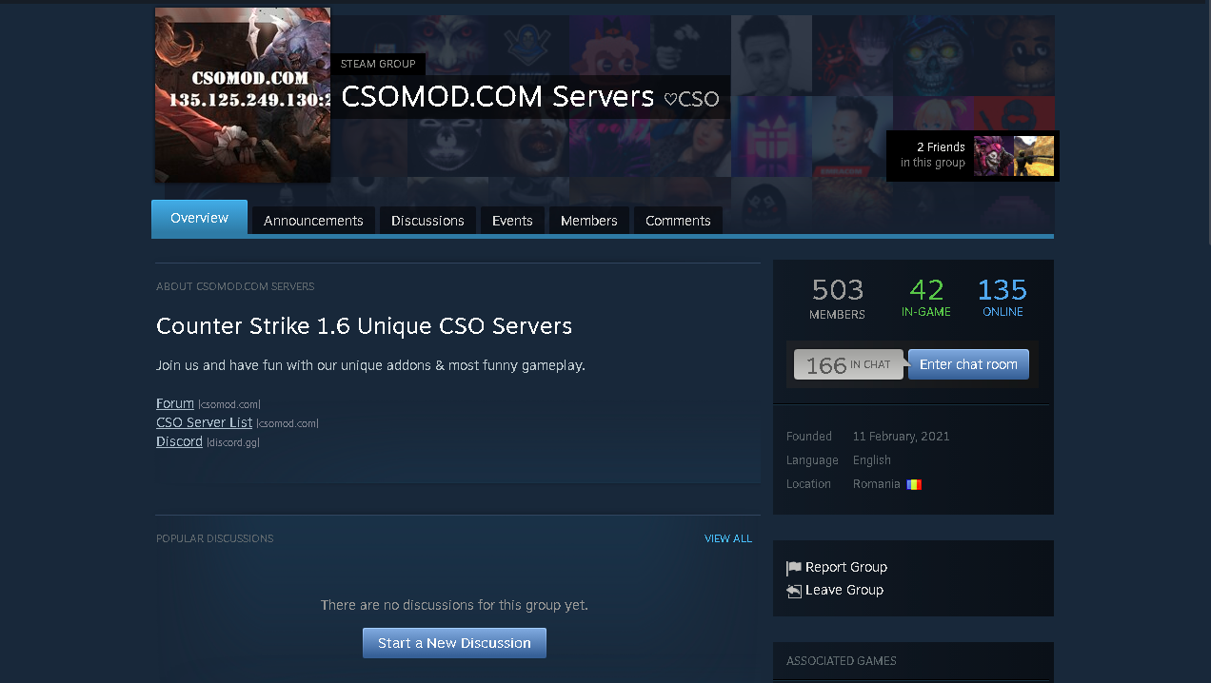
Task: Click the 166 in chat counter
Action: coord(848,364)
